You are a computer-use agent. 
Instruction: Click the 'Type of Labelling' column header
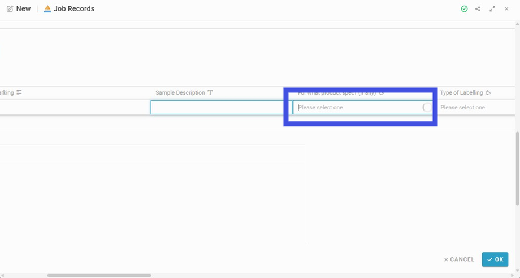click(461, 92)
